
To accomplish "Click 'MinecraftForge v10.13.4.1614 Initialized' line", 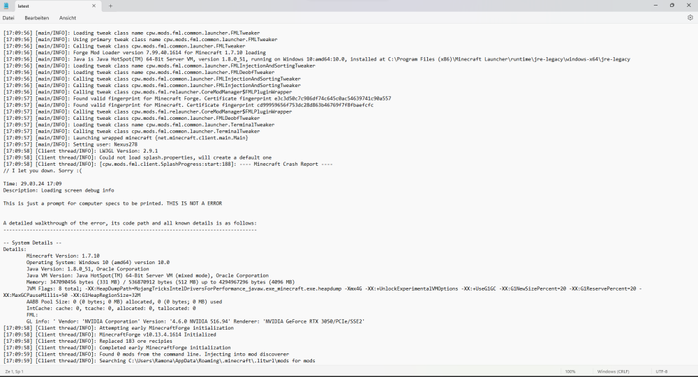I will click(x=110, y=334).
